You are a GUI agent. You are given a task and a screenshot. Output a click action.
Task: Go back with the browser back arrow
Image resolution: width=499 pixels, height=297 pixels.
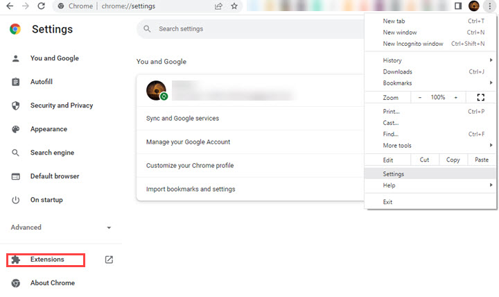pyautogui.click(x=10, y=6)
